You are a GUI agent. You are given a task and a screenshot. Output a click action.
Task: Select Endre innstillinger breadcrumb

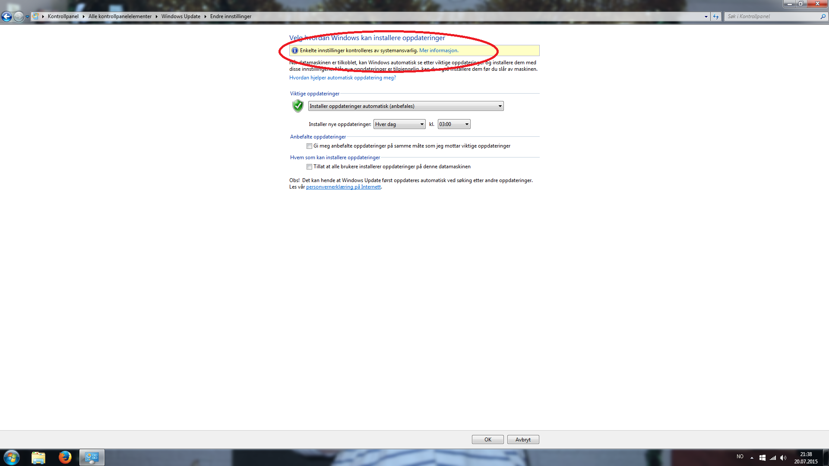(x=231, y=16)
